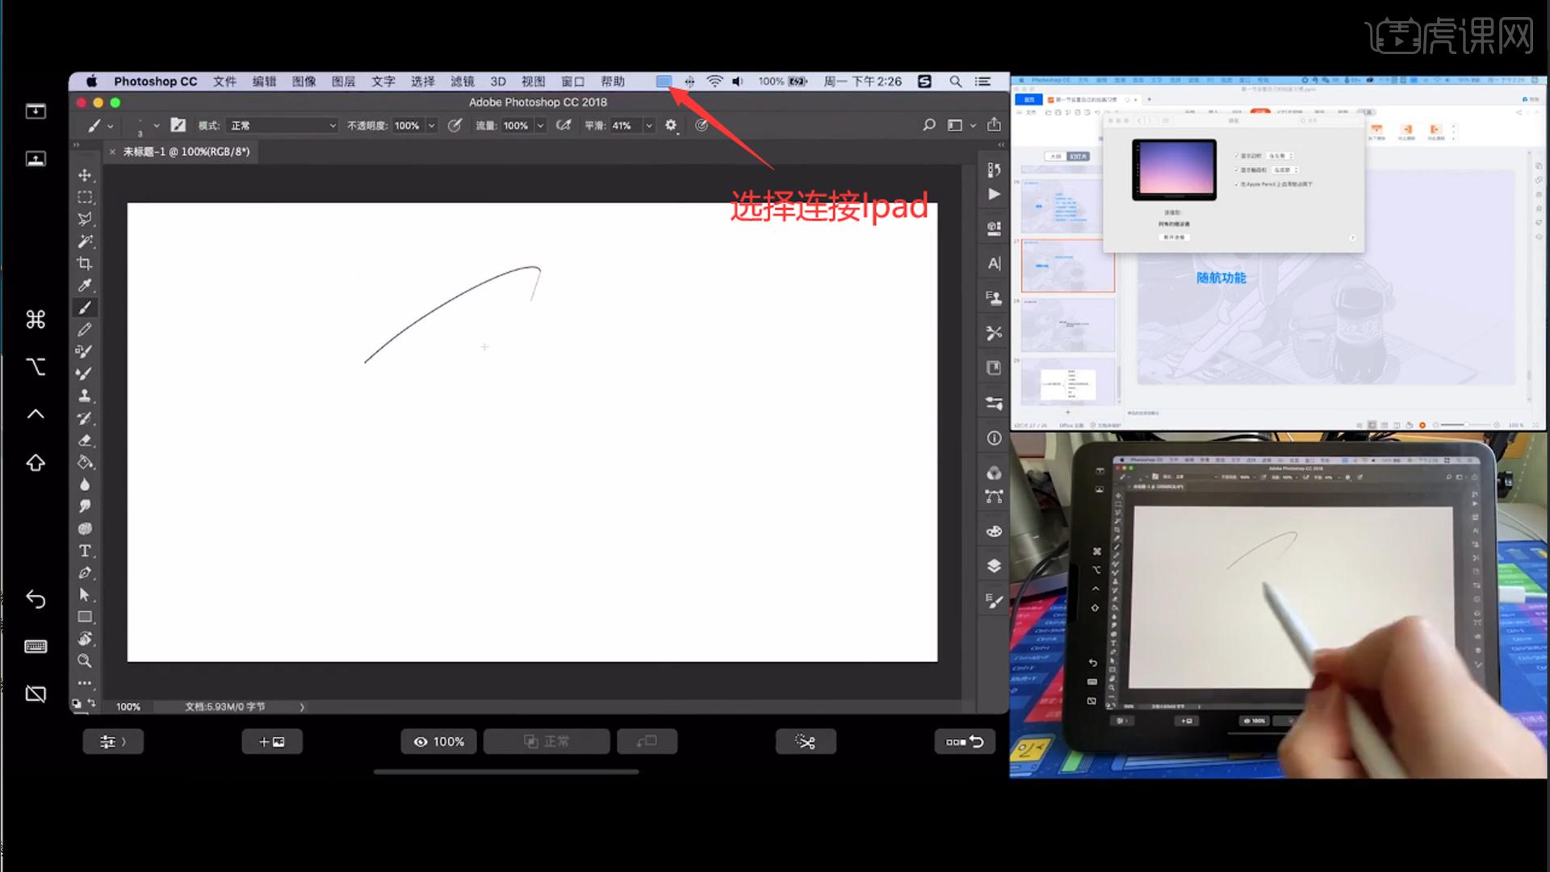Image resolution: width=1550 pixels, height=872 pixels.
Task: Click the Sidecar undo arrow icon
Action: tap(36, 598)
